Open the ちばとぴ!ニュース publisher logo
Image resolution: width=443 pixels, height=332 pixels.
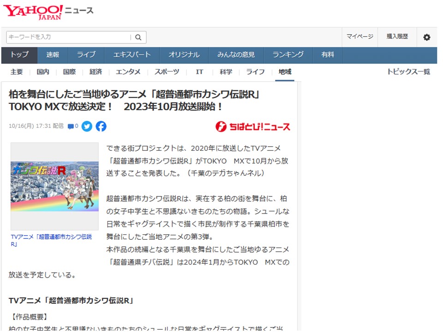(253, 126)
